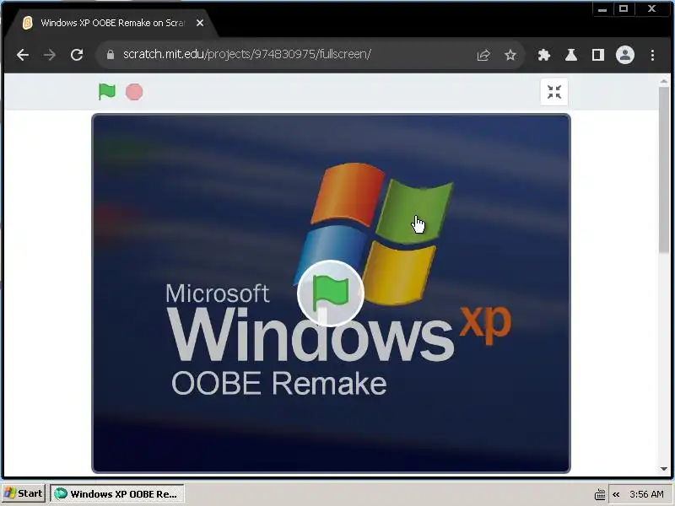The width and height of the screenshot is (675, 506).
Task: Click the 'OOBE Remake' text on stage
Action: (279, 383)
